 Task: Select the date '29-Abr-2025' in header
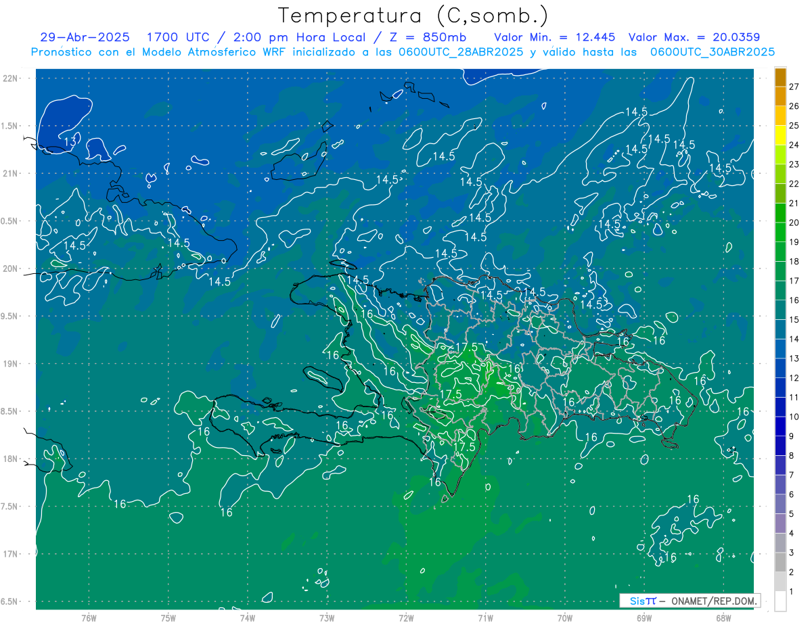(85, 37)
